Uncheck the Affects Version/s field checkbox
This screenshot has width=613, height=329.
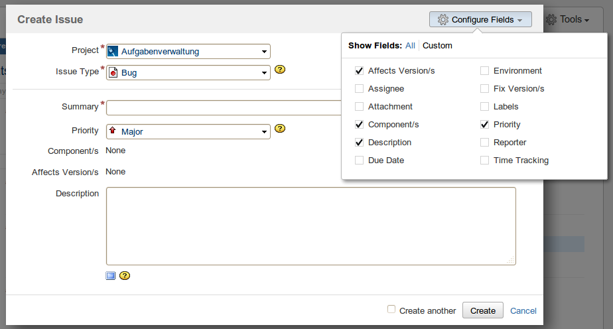click(359, 70)
